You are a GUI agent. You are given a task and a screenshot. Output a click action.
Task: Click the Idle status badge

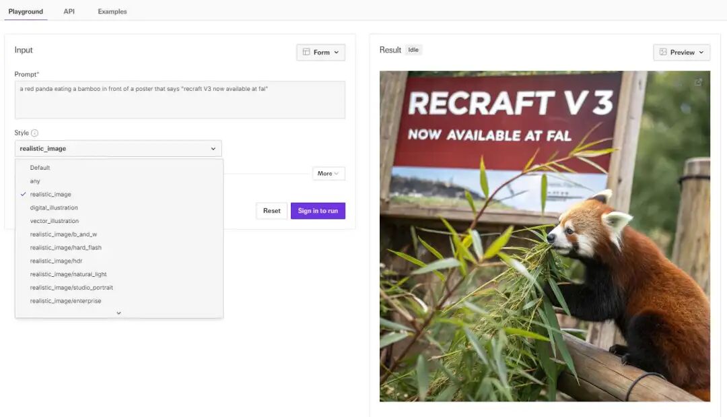413,50
